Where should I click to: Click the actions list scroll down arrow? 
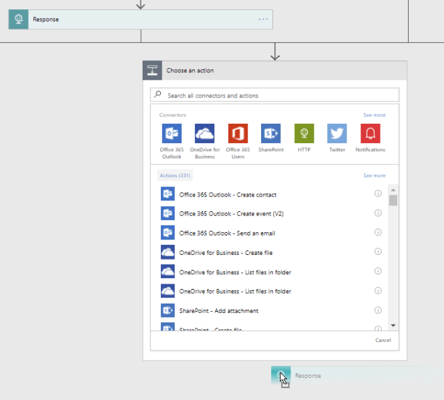(x=393, y=325)
